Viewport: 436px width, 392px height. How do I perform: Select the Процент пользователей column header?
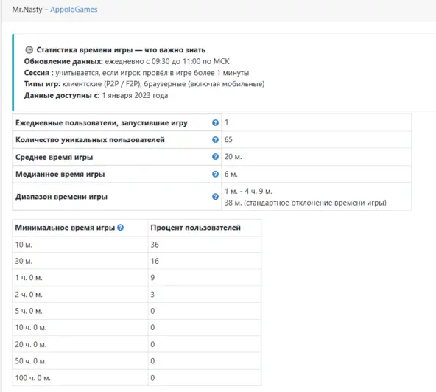pyautogui.click(x=195, y=228)
